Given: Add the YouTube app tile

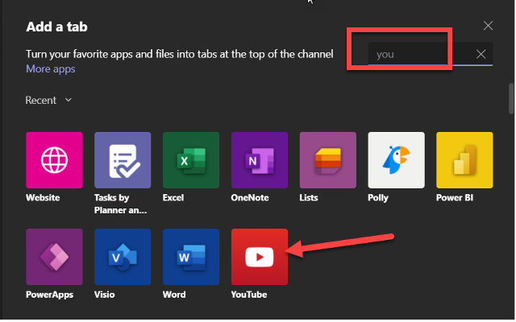Looking at the screenshot, I should 260,257.
